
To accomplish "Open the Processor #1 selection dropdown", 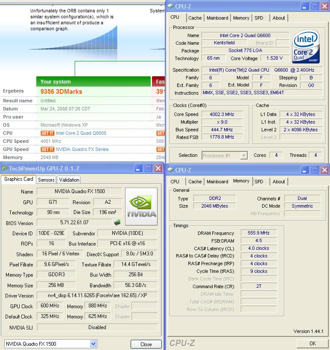I will (244, 155).
